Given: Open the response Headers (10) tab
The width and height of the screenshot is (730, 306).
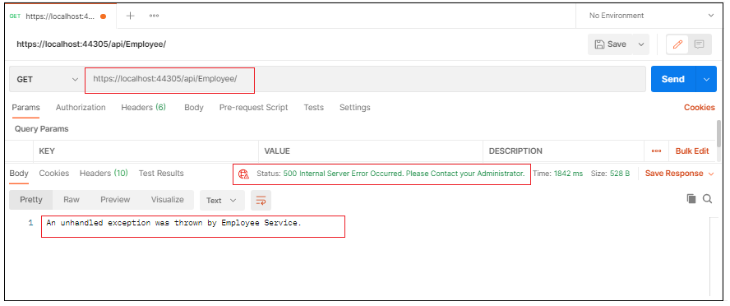Looking at the screenshot, I should pos(104,174).
